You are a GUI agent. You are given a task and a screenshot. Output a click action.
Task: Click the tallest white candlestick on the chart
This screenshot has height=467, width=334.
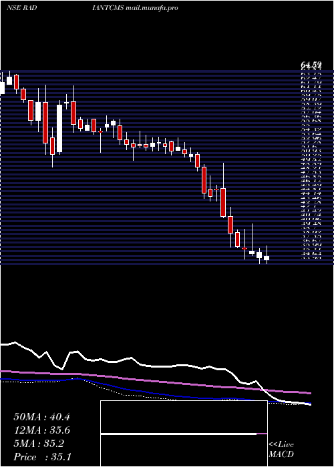click(59, 128)
